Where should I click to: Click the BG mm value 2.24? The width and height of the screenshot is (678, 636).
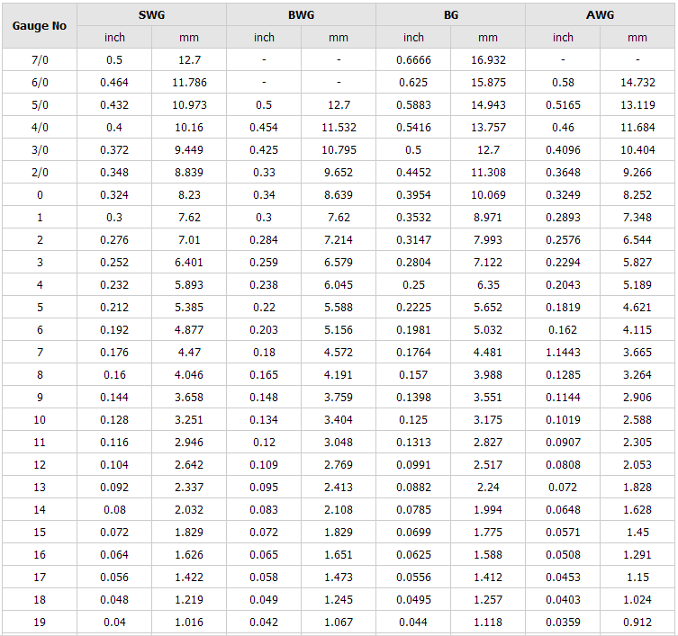click(487, 488)
